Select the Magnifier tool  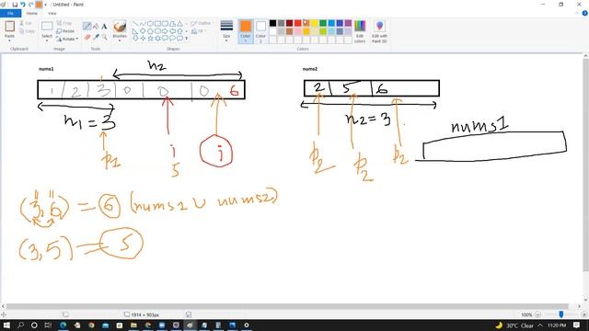coord(104,37)
